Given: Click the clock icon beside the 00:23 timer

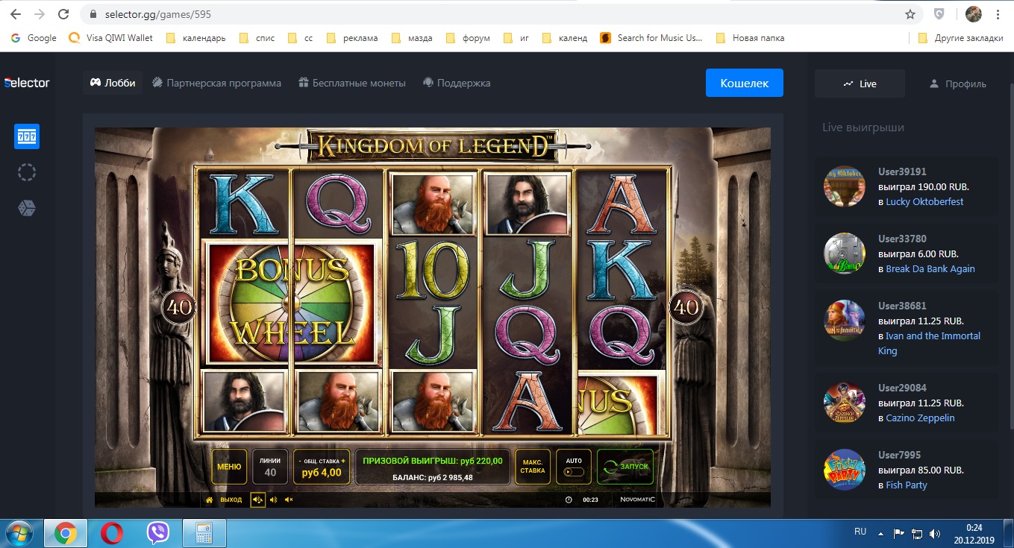Looking at the screenshot, I should point(569,500).
